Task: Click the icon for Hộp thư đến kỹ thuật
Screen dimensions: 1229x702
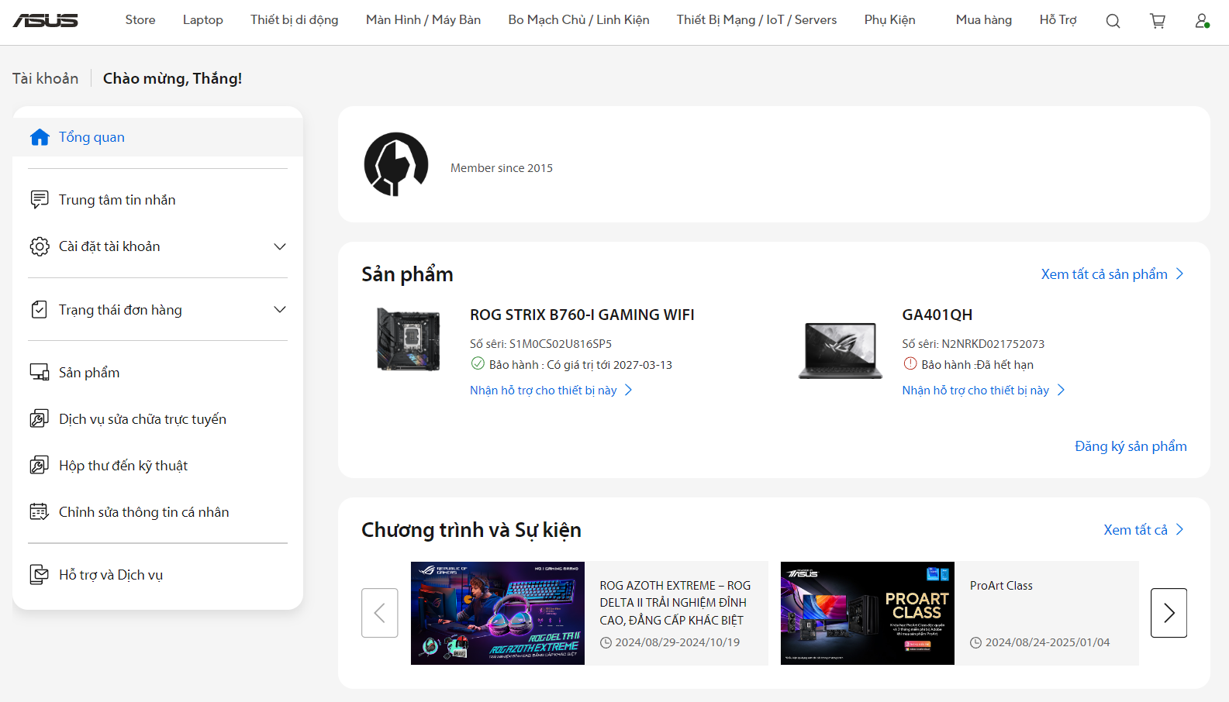Action: (x=40, y=466)
